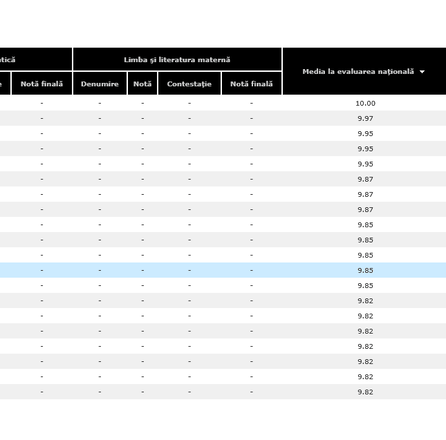
Task: Select the Contestație cell in the highlighted row
Action: pos(189,271)
